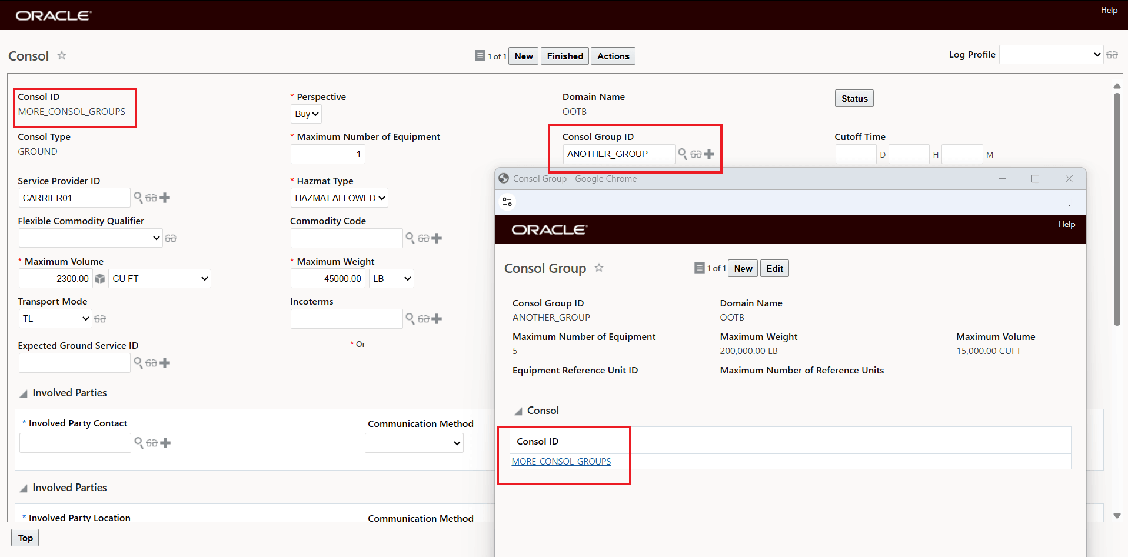
Task: Open the Perspective dropdown showing Buy
Action: coord(307,114)
